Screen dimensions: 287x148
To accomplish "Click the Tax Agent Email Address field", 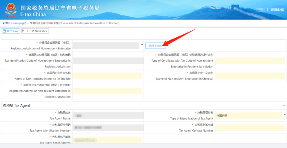I will point(108,140).
